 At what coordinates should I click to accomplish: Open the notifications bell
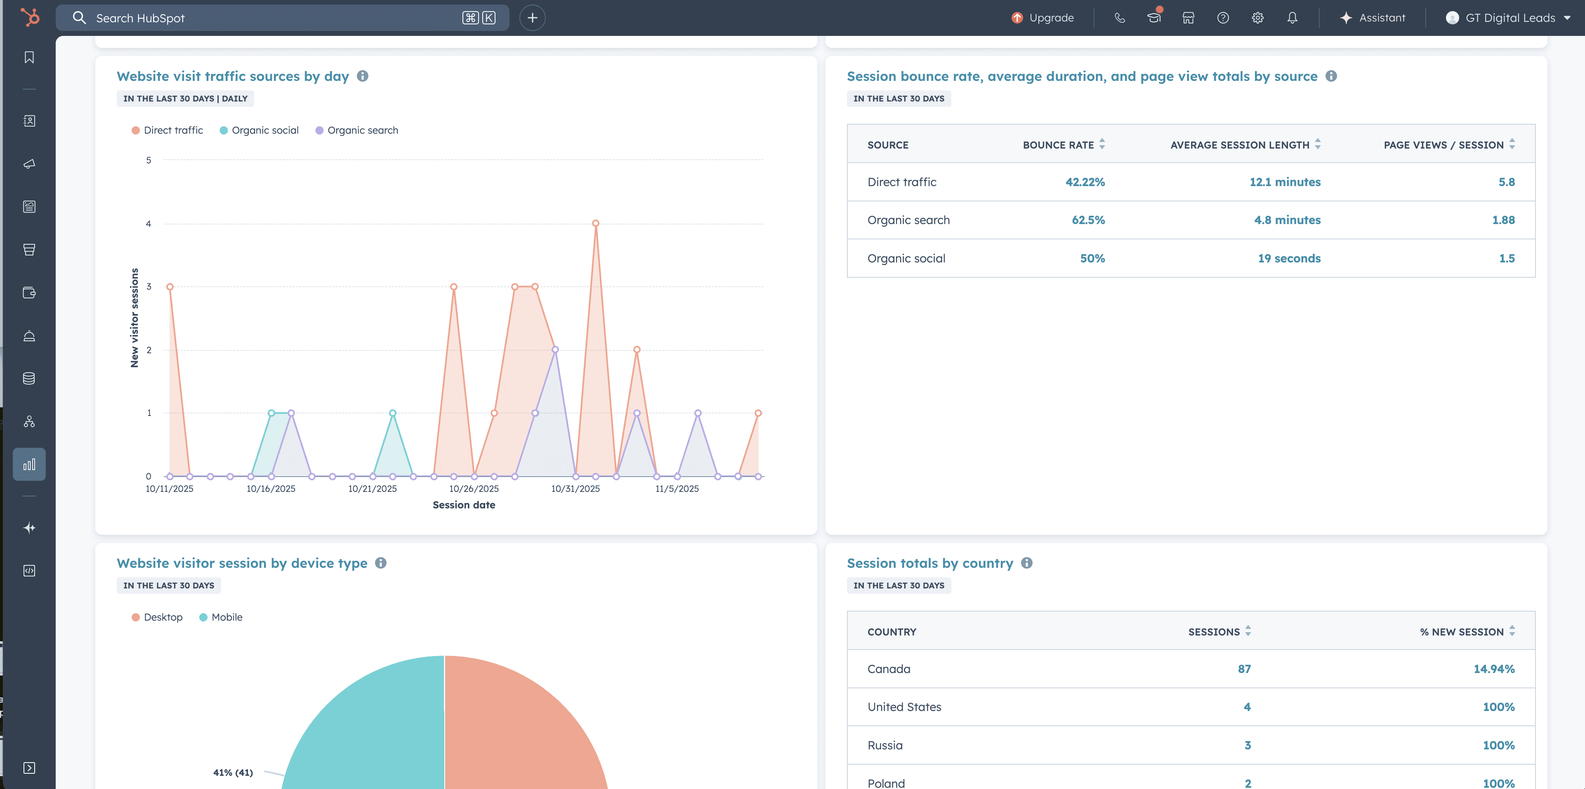(x=1292, y=18)
